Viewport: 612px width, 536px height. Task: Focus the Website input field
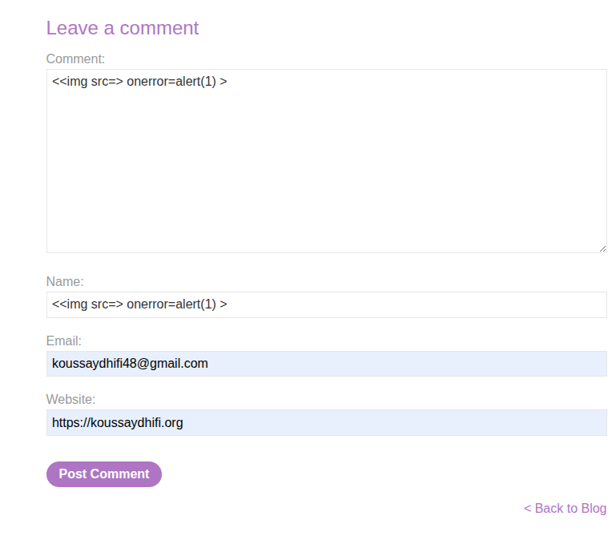326,423
